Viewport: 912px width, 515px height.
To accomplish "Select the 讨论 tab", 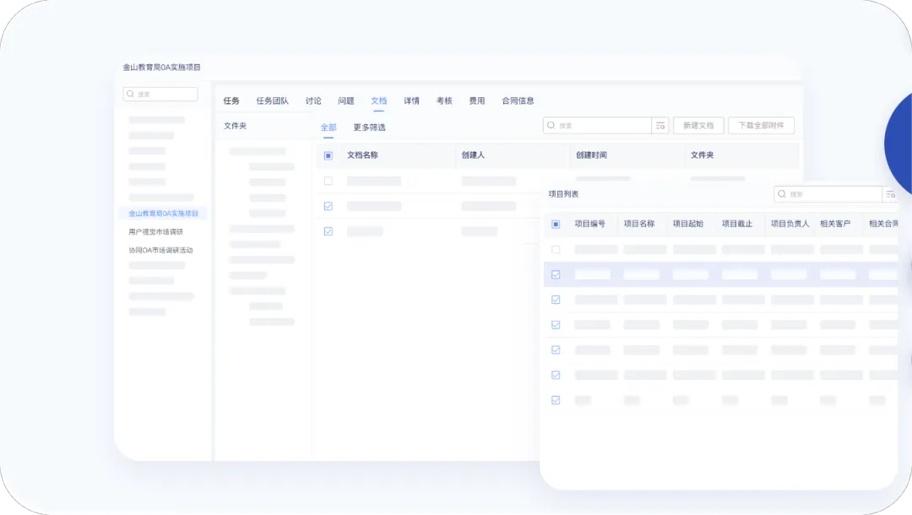I will pos(313,101).
